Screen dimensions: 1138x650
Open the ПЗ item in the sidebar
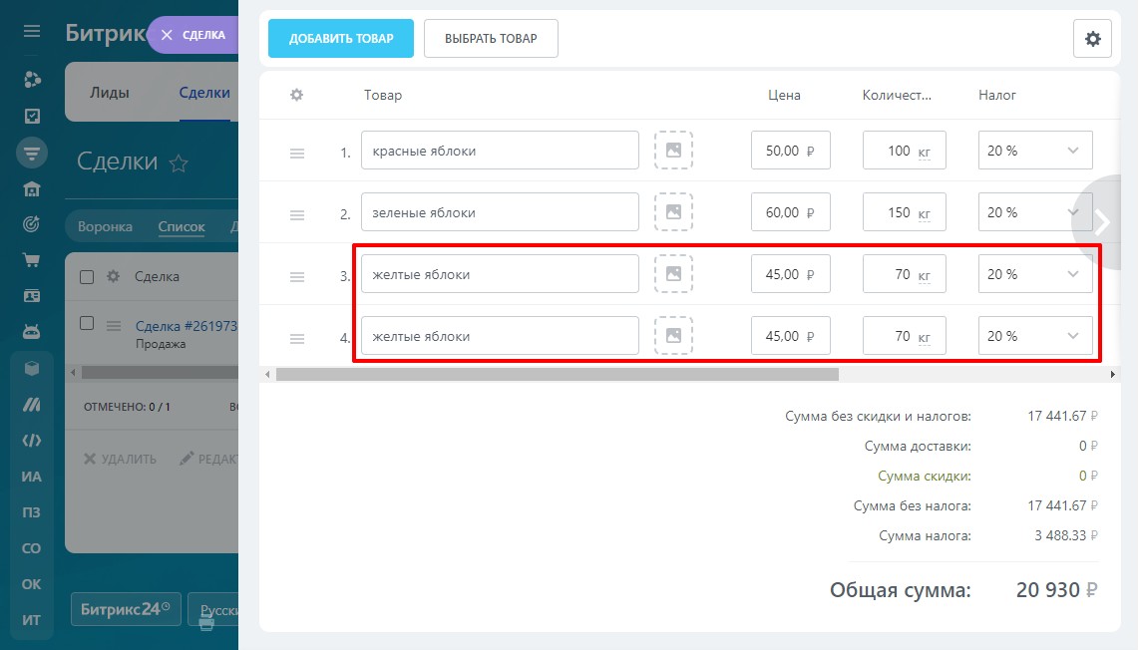click(x=31, y=512)
